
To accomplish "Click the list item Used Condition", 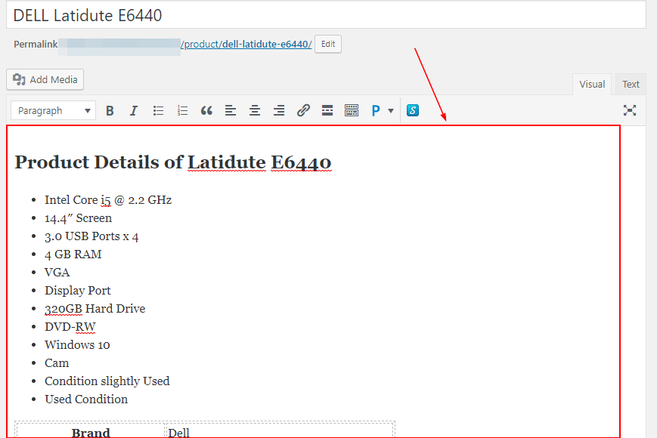I will tap(86, 399).
